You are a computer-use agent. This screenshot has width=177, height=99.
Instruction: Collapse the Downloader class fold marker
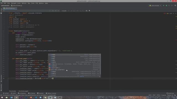coord(8,31)
